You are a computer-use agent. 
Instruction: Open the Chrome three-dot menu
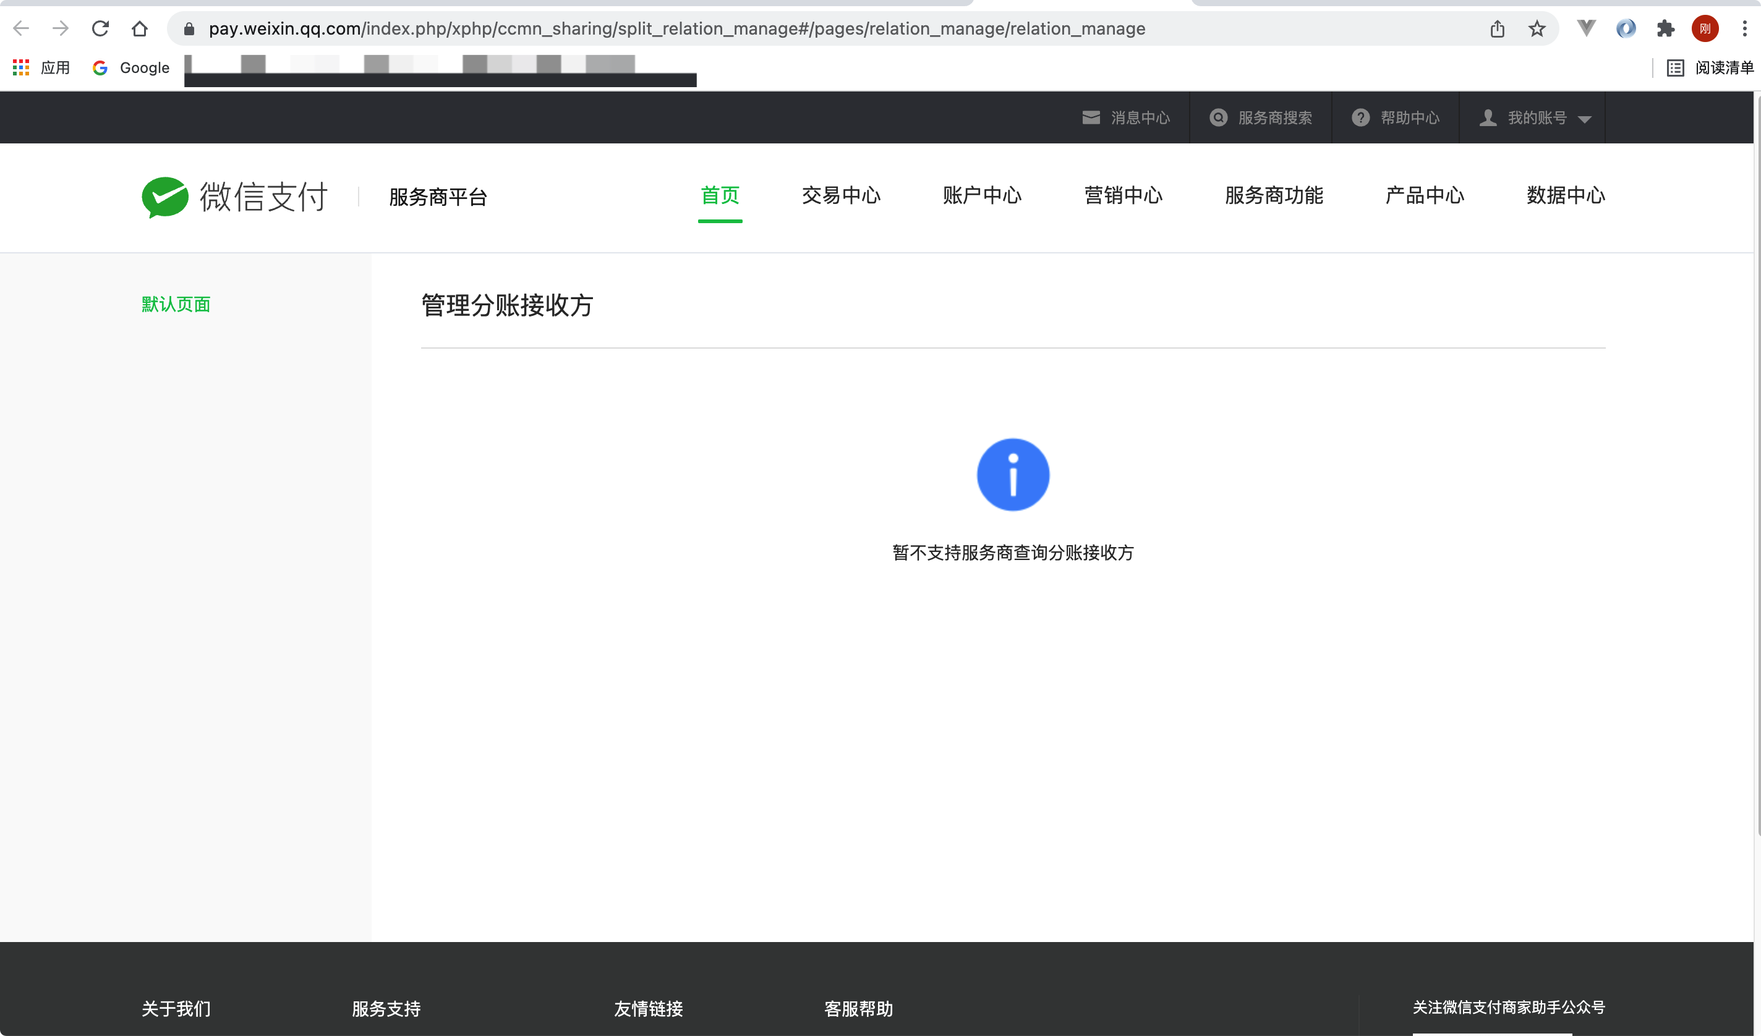[1744, 28]
